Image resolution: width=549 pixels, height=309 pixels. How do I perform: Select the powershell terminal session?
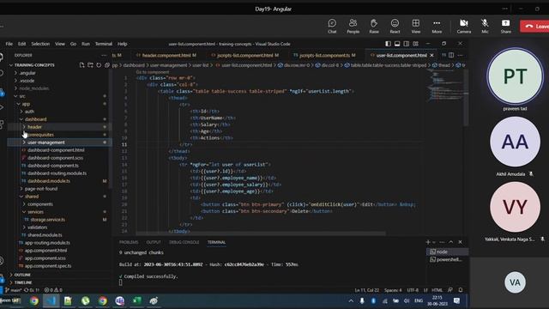(447, 259)
